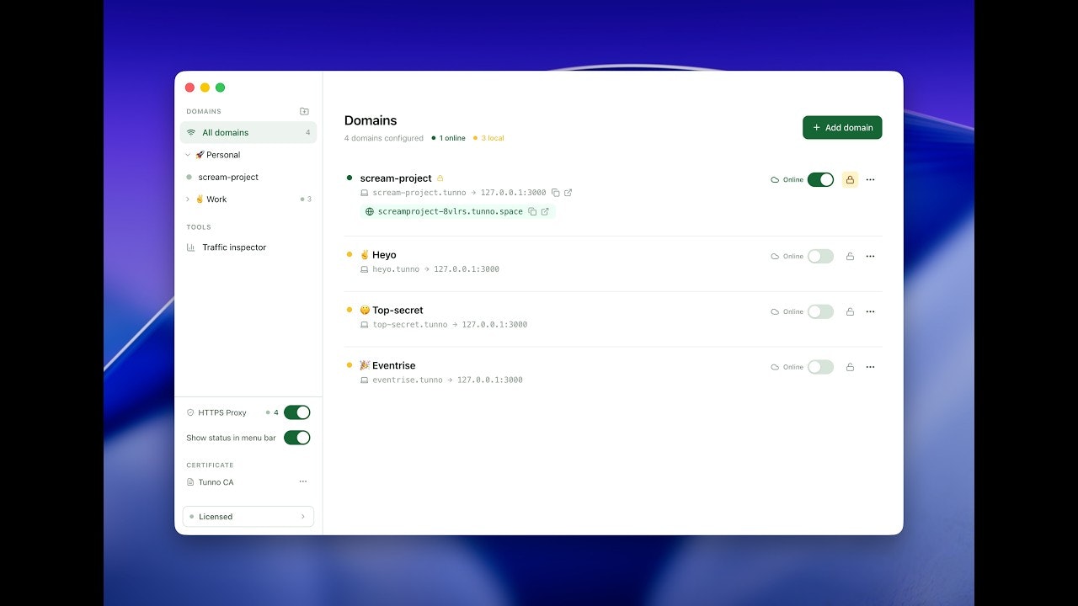Click the scream-project domain title
Screen dimensions: 1078x606
396,178
